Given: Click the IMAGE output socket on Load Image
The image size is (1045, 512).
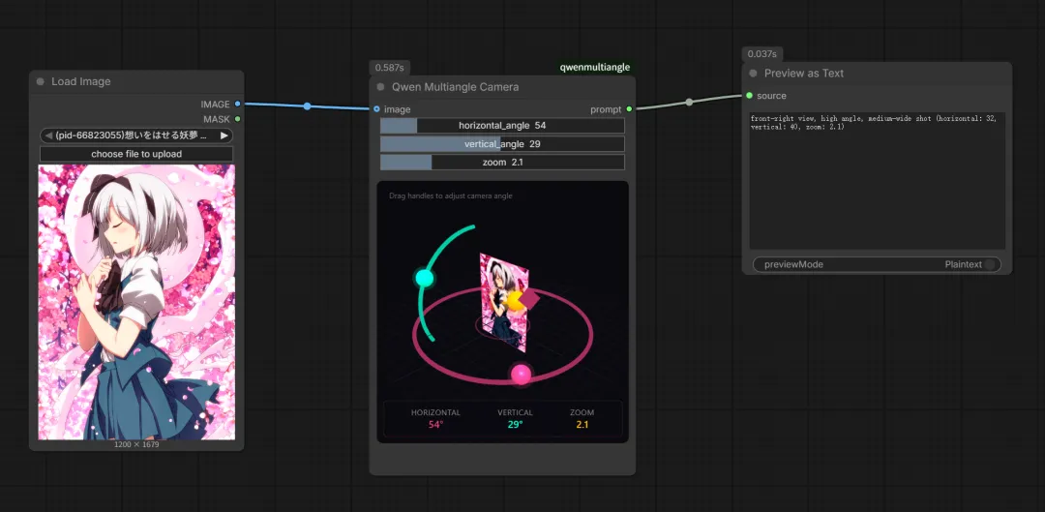Looking at the screenshot, I should click(x=237, y=104).
